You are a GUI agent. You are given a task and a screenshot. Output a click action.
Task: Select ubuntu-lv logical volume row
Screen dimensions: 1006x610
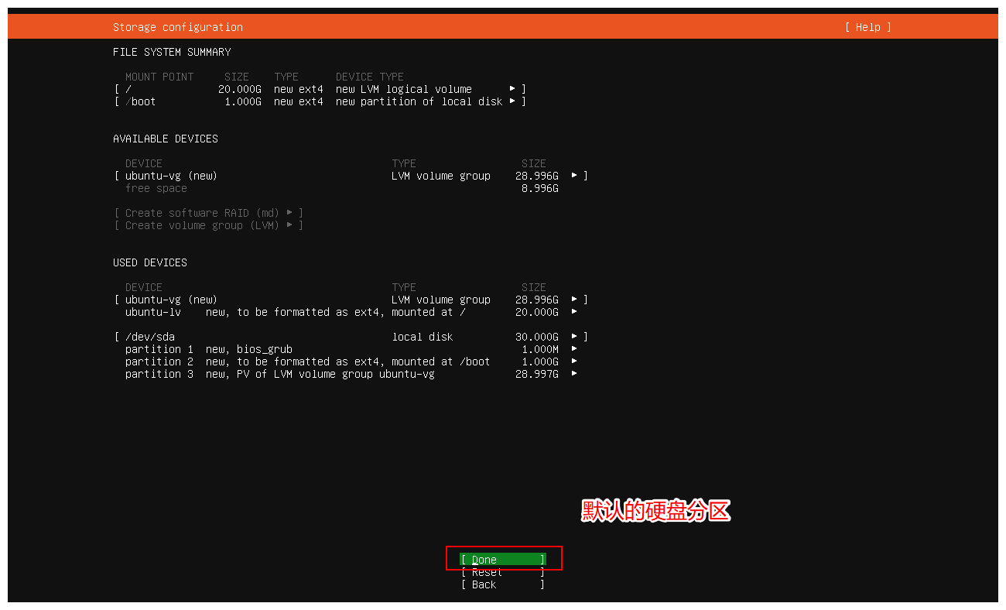click(351, 312)
